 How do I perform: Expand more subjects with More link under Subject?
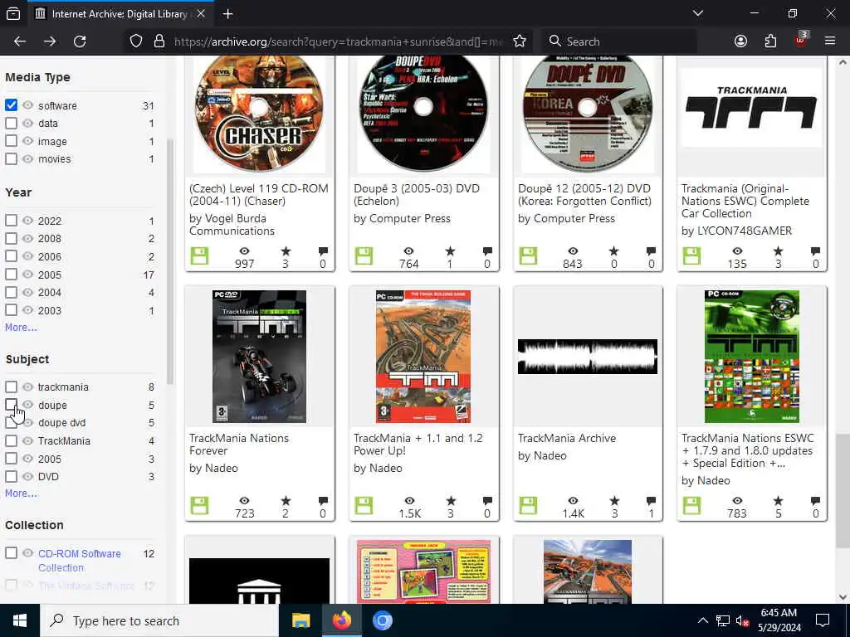21,493
